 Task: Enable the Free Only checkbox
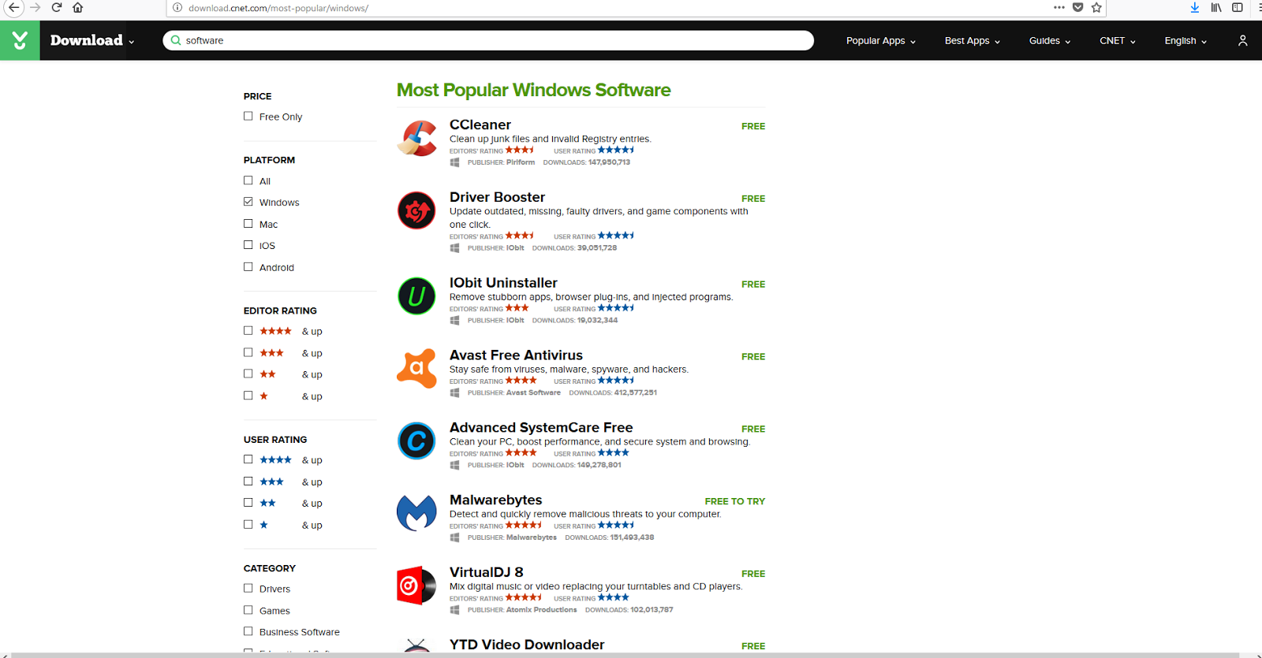click(248, 116)
